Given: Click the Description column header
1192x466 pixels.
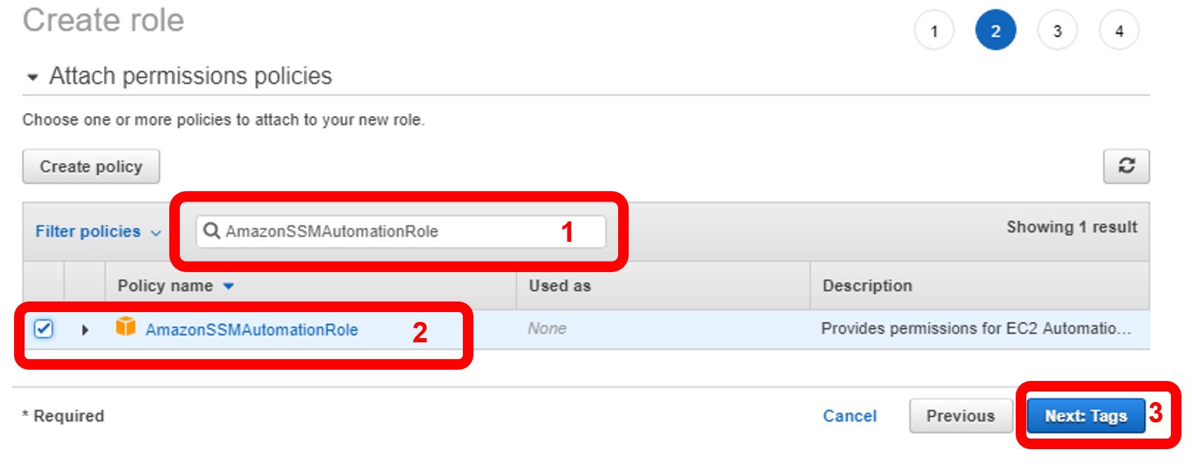Looking at the screenshot, I should coord(867,286).
